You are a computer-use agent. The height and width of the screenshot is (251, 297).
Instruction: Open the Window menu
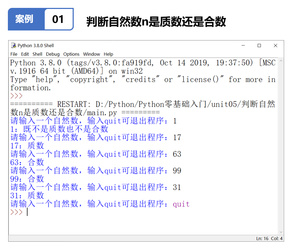(92, 54)
